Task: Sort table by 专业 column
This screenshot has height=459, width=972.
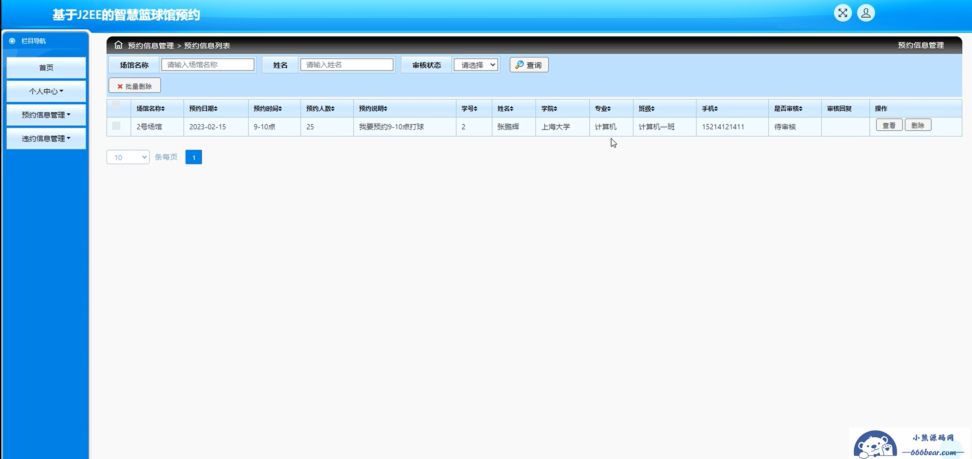Action: tap(603, 108)
